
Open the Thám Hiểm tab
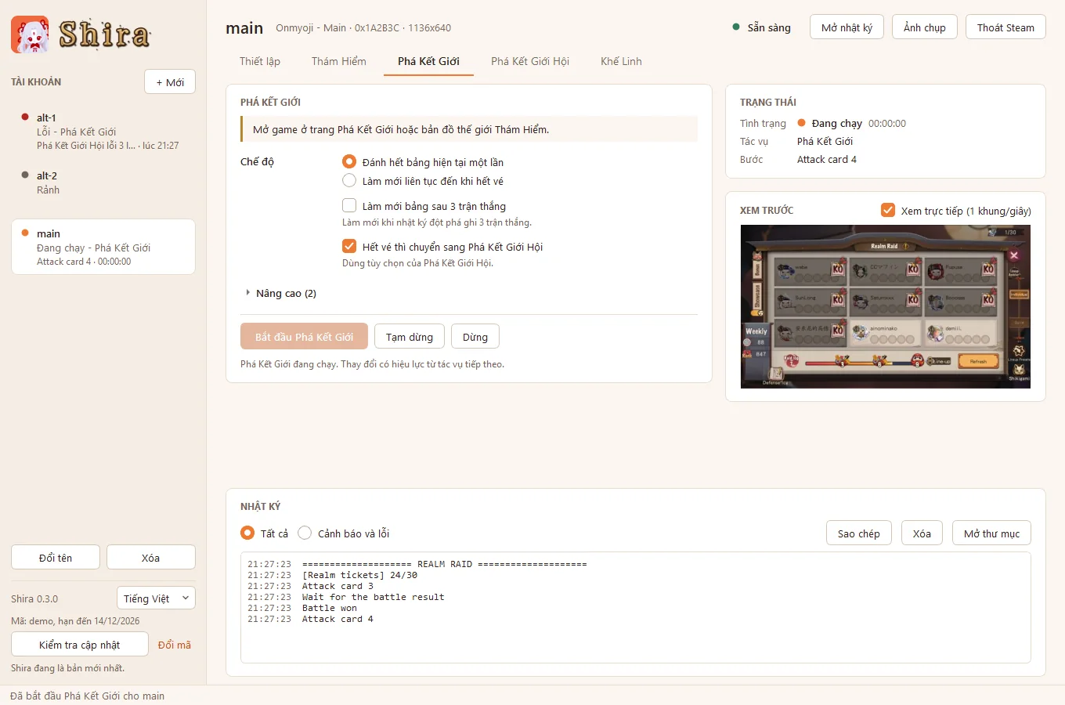pyautogui.click(x=339, y=61)
